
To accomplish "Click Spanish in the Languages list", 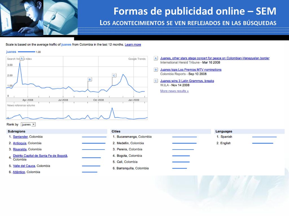I will coord(226,137).
